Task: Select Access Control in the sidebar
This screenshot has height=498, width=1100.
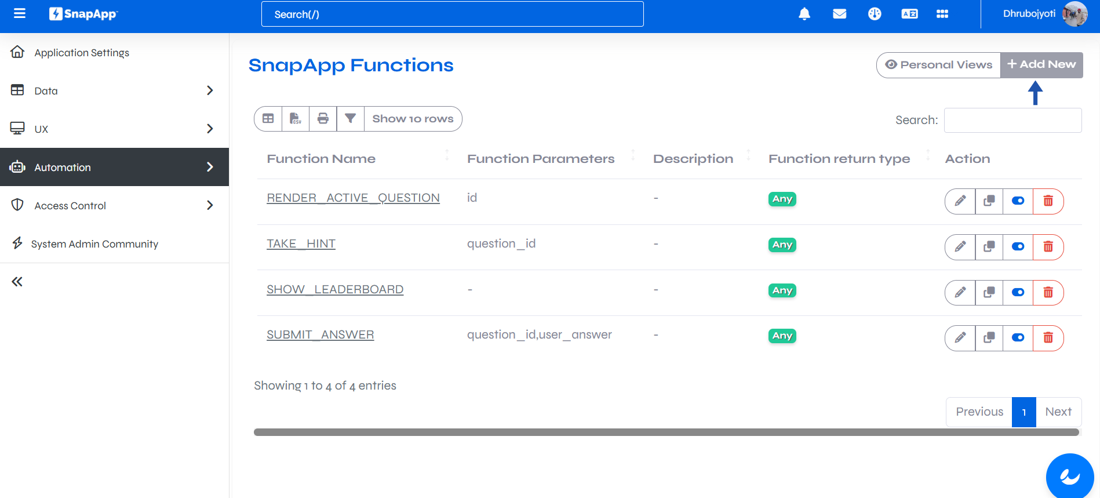Action: click(114, 205)
